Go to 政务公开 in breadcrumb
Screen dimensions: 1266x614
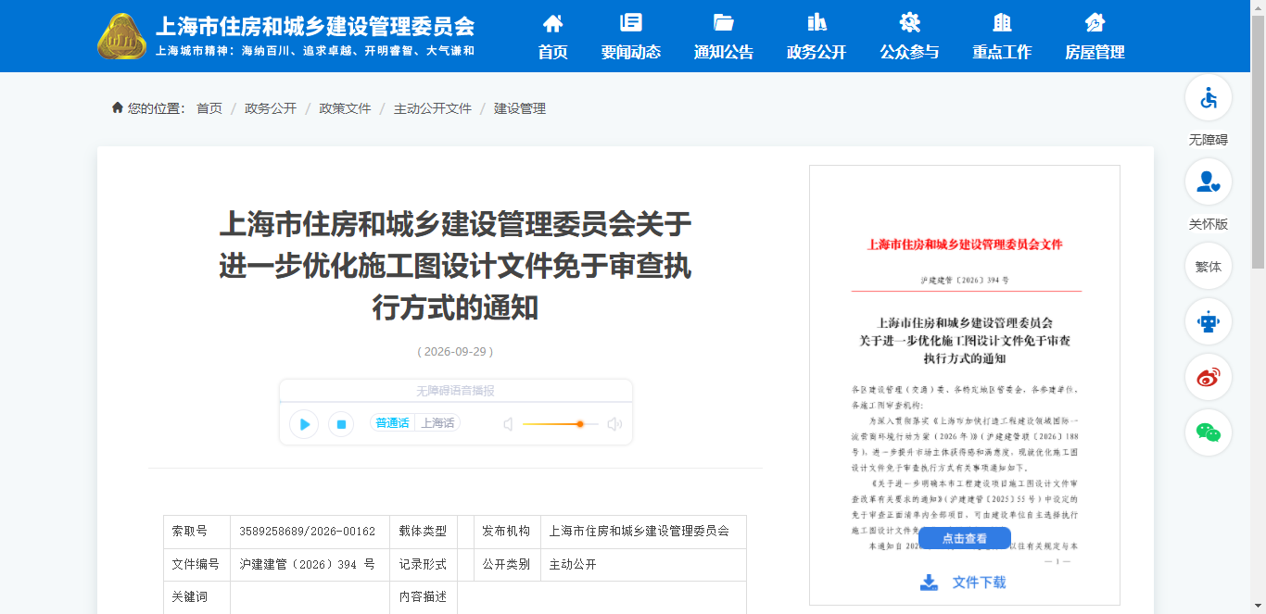pyautogui.click(x=271, y=108)
